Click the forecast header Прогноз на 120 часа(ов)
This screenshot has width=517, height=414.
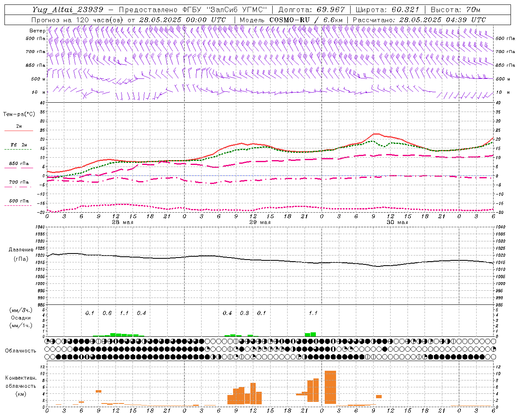pyautogui.click(x=78, y=20)
